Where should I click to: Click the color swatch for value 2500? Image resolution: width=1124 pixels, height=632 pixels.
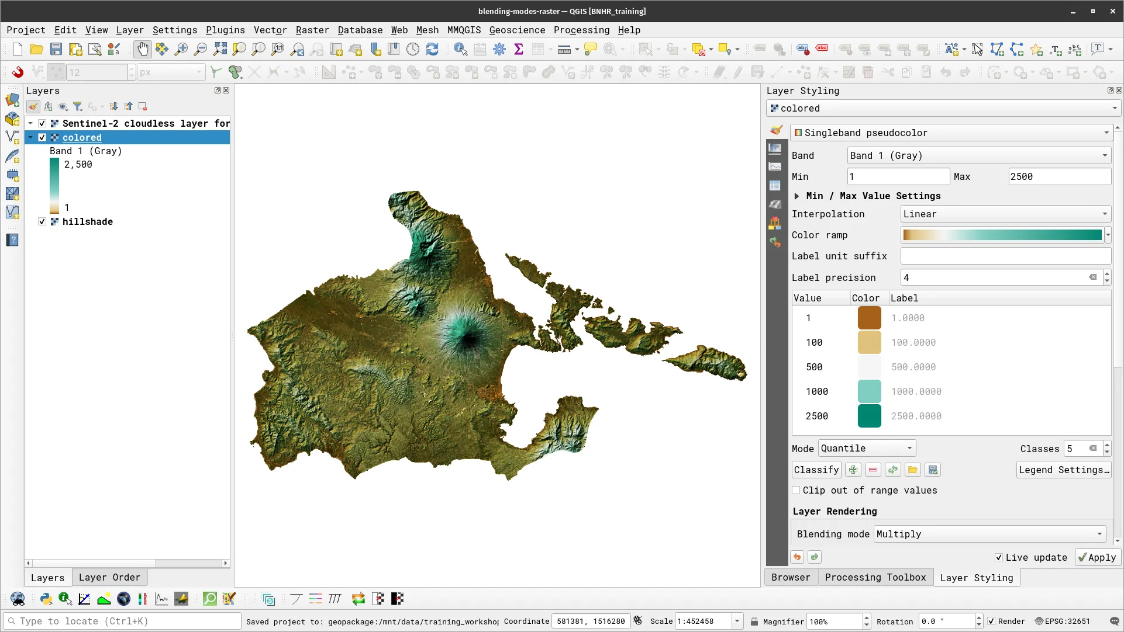[x=869, y=416]
